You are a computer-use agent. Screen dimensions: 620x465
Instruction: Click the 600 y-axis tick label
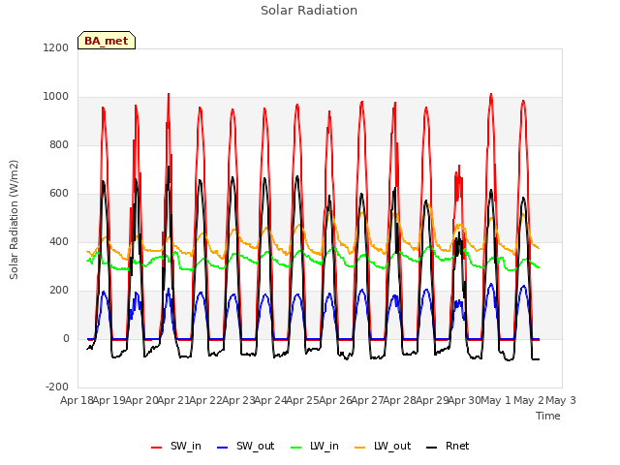(59, 194)
